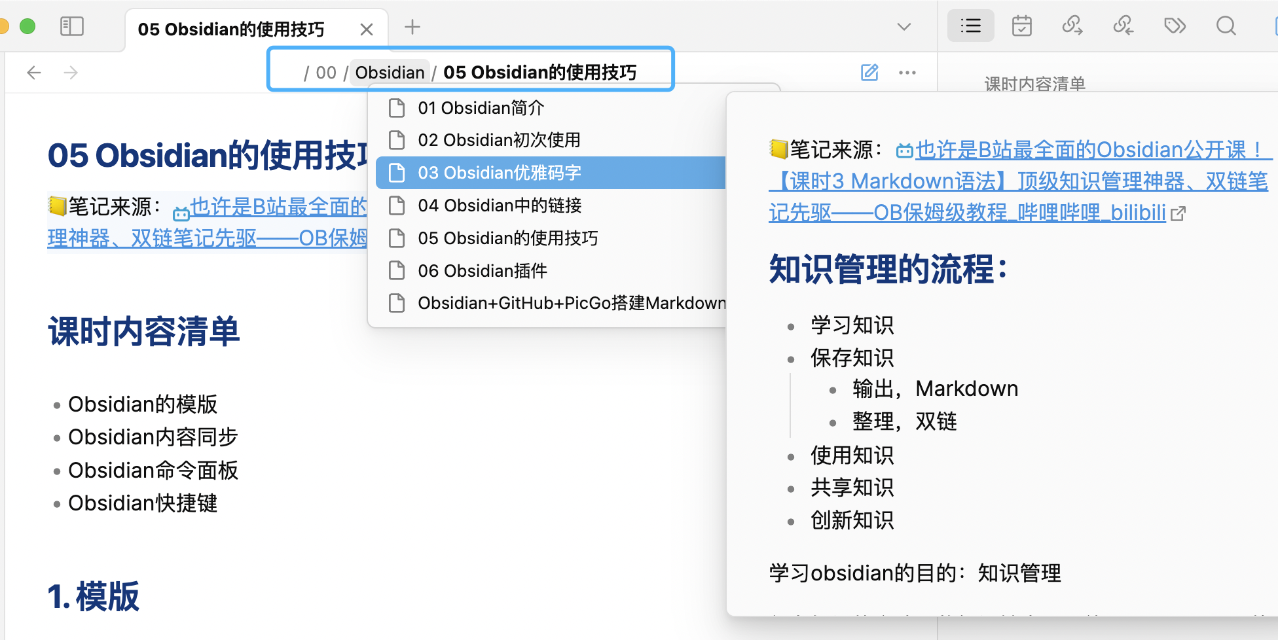Open note Obsidian+GitHub+PicGo搭建Markdown
Viewport: 1278px width, 640px height.
[550, 303]
